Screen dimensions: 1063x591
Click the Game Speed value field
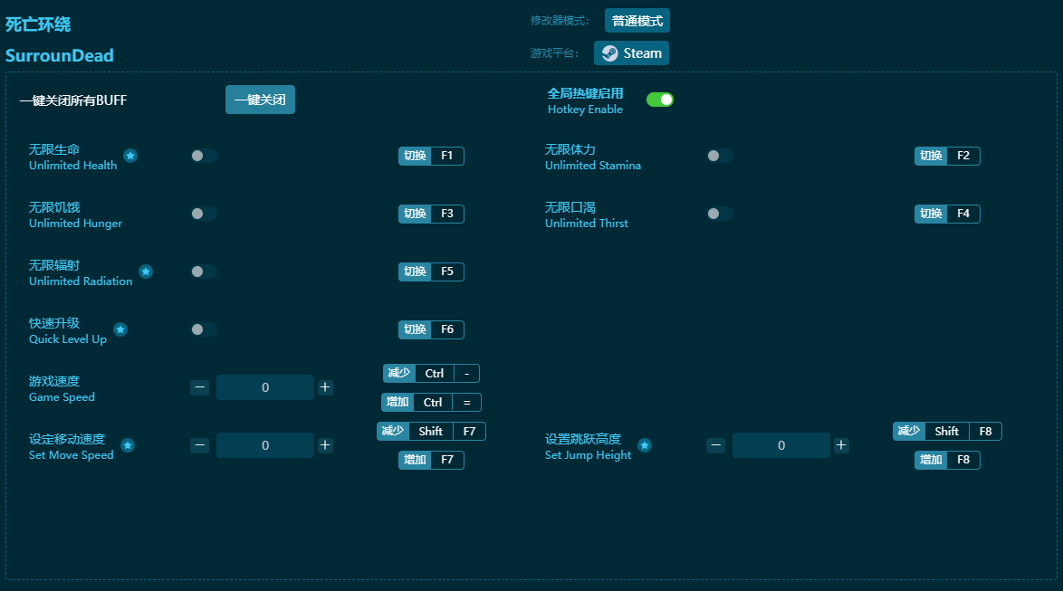pyautogui.click(x=265, y=387)
